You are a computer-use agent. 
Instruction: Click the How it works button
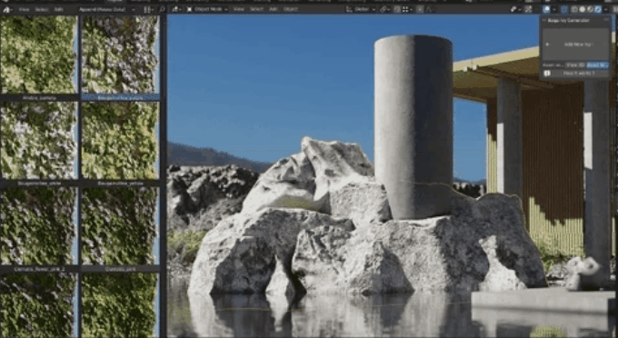(576, 74)
